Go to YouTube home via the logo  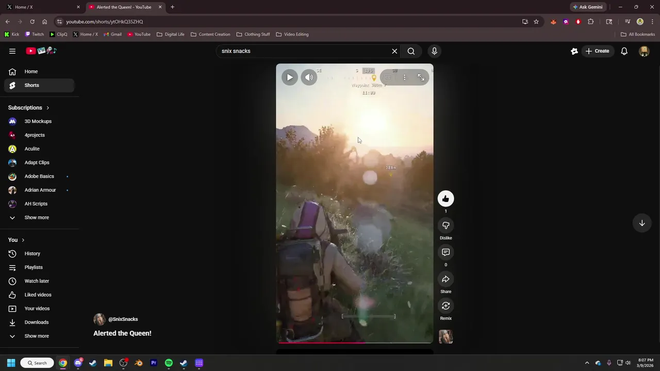41,51
